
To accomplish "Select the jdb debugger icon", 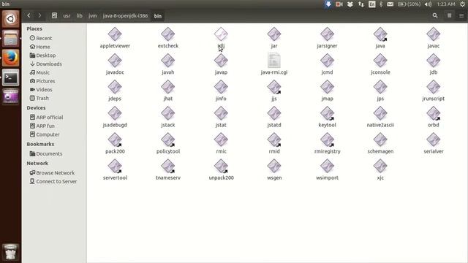I will (434, 61).
